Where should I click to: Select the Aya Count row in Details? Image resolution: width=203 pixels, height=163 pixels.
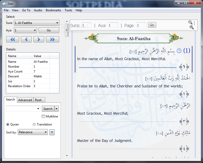click(33, 71)
